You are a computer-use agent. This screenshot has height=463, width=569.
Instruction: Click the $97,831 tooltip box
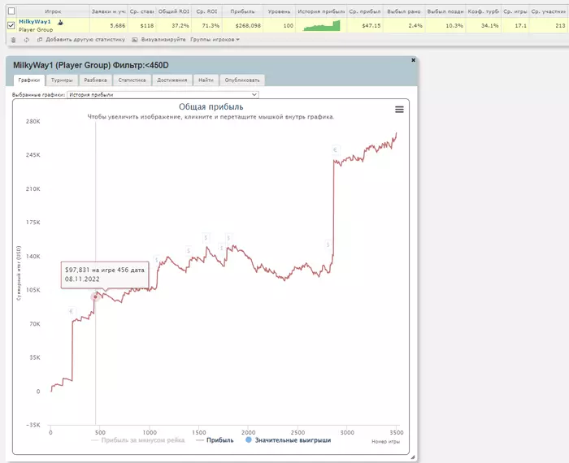[x=105, y=275]
